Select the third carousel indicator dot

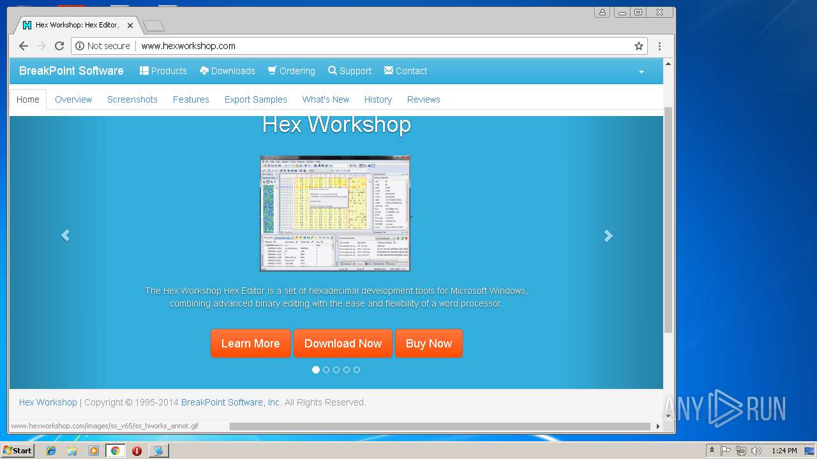(x=336, y=370)
